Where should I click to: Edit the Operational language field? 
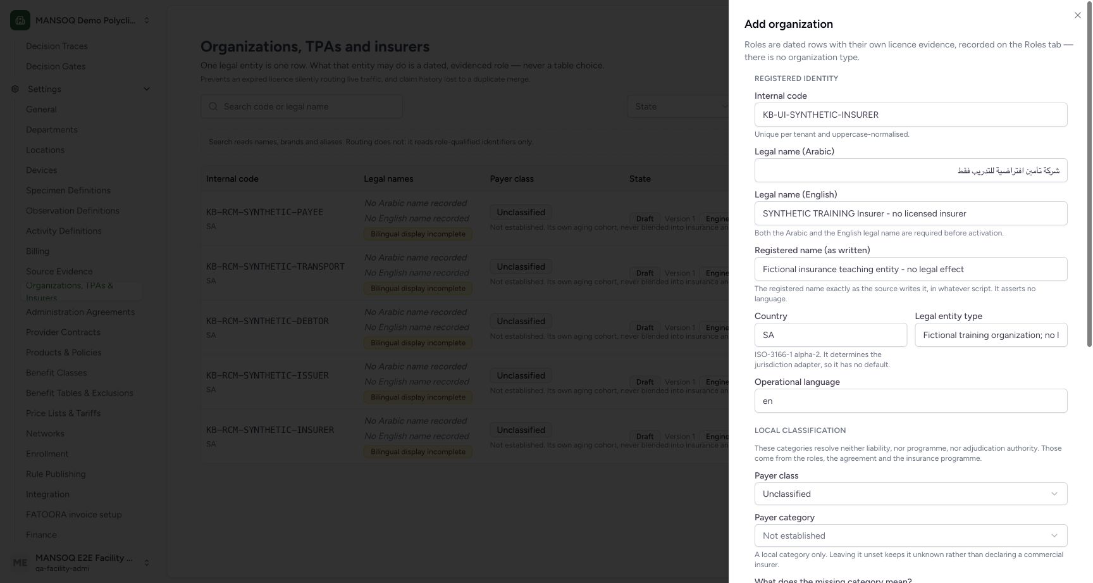911,401
